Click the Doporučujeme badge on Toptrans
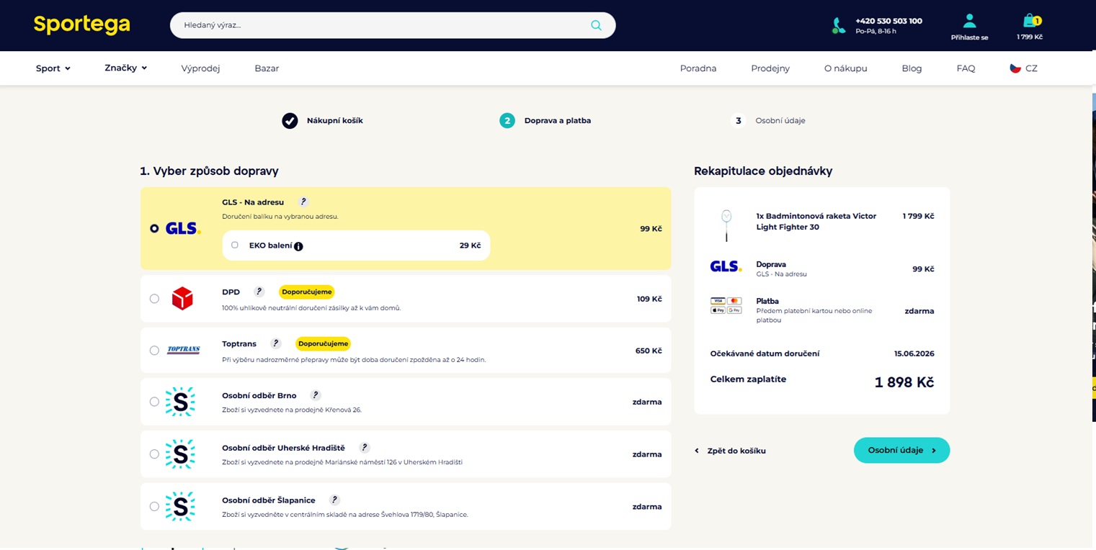1096x550 pixels. coord(323,343)
